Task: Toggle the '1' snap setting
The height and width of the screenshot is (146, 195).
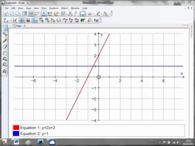Action: (44, 14)
